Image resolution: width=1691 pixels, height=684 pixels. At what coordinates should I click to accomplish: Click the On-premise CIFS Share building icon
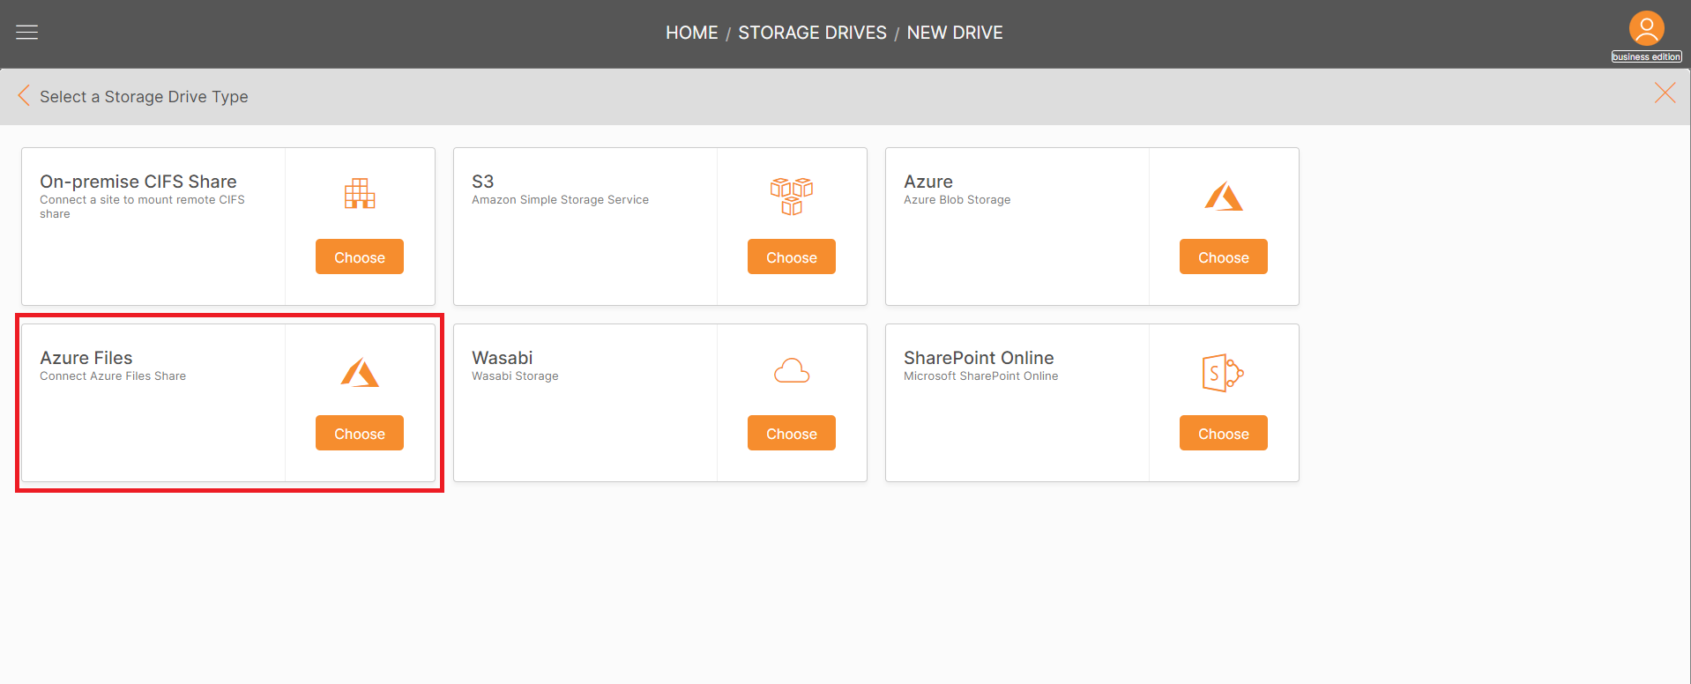point(360,193)
